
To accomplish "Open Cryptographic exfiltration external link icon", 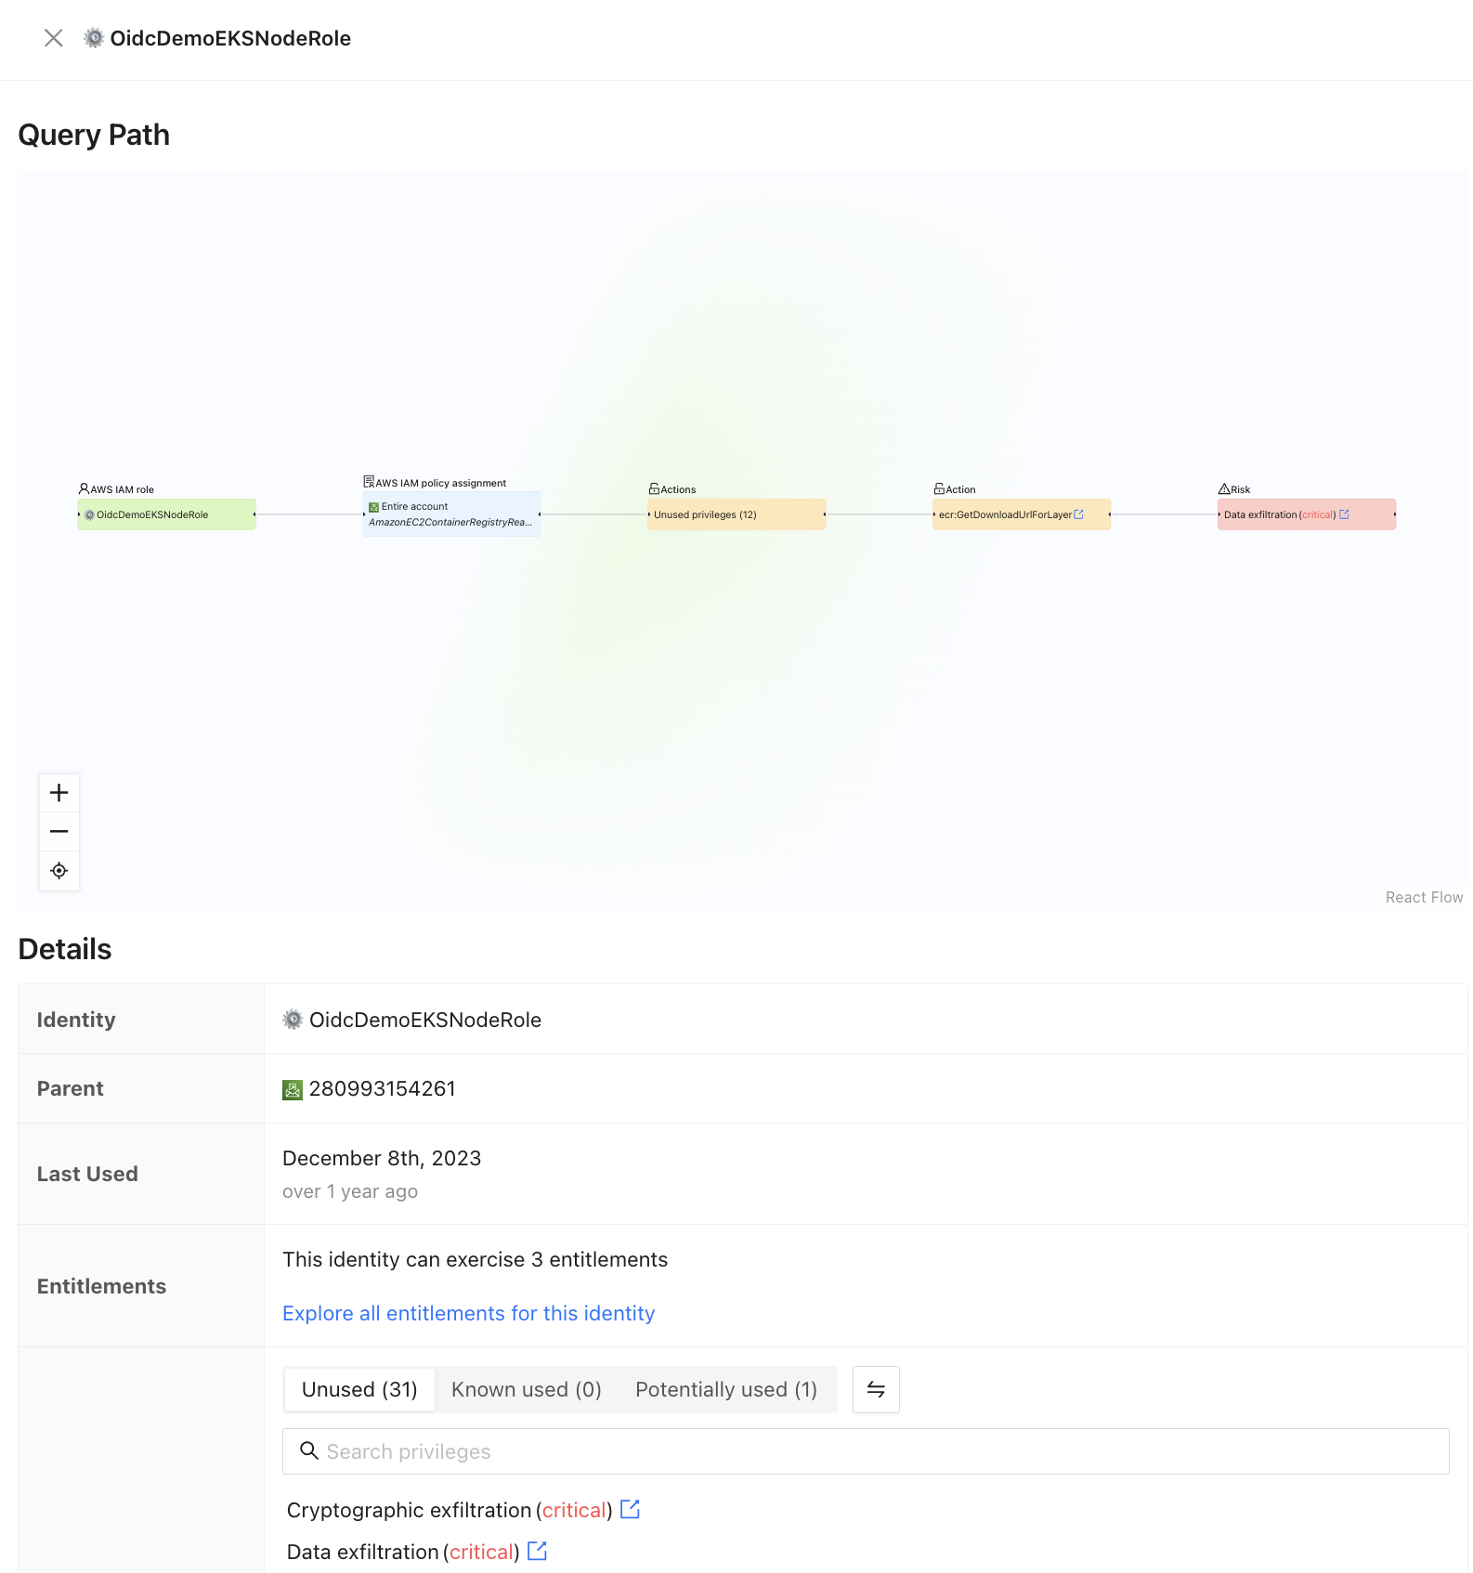I will (631, 1509).
